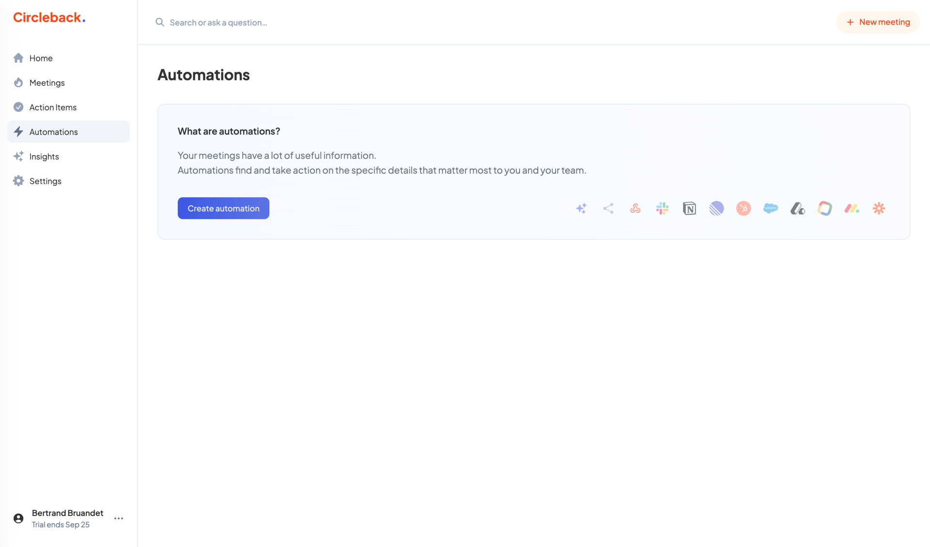Select the Slack integration icon
The height and width of the screenshot is (547, 930).
tap(663, 208)
